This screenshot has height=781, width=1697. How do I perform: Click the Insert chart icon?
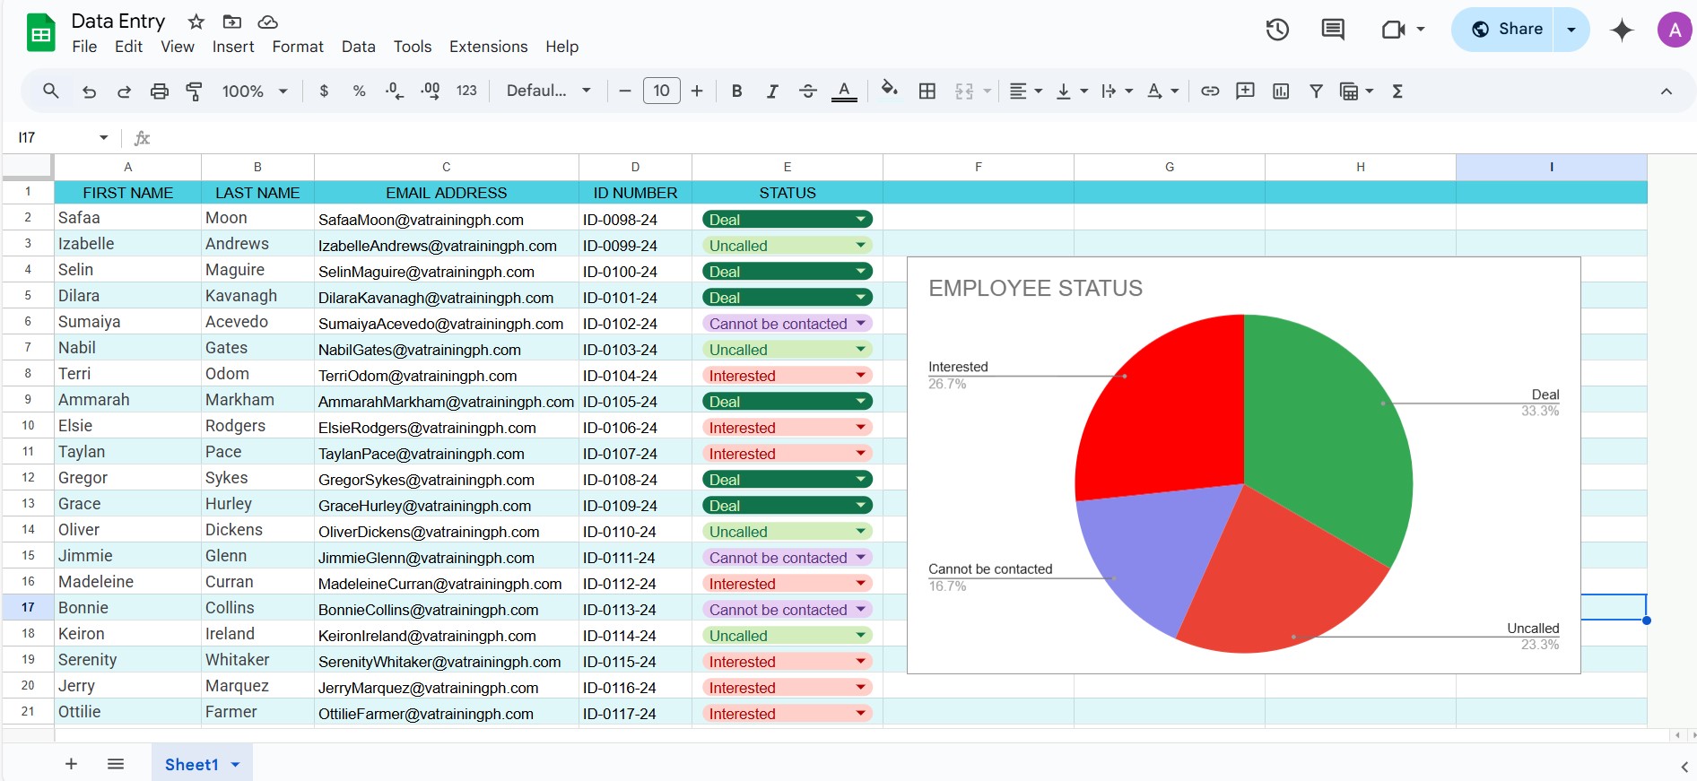click(1281, 91)
